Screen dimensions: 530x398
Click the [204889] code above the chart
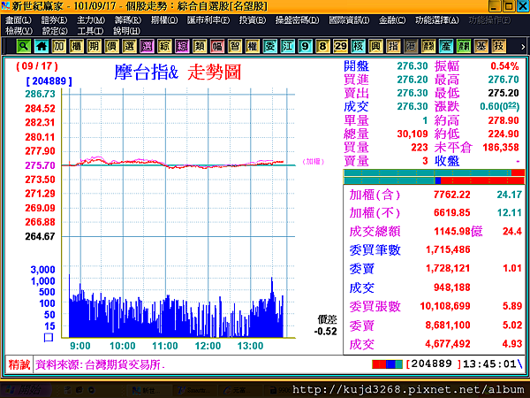pyautogui.click(x=49, y=81)
